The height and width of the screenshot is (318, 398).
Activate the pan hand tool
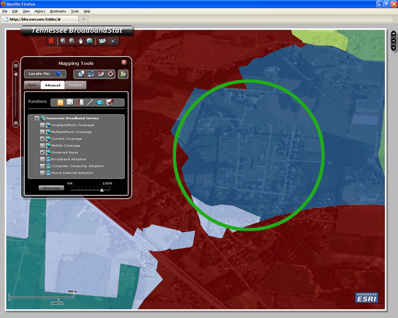[x=81, y=41]
